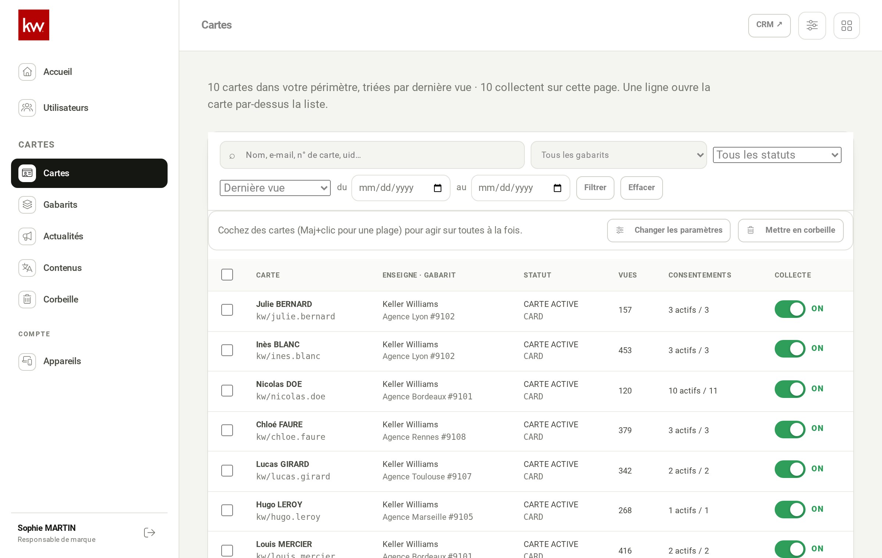Click the Corbeille trash icon in sidebar
Image resolution: width=882 pixels, height=558 pixels.
(27, 299)
